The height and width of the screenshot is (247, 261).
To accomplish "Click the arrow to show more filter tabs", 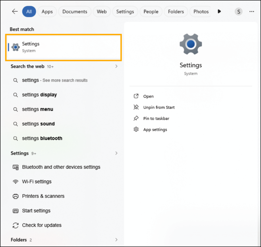I will (219, 11).
